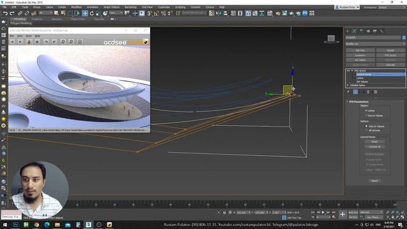The height and width of the screenshot is (229, 407).
Task: Click the object color swatch
Action: pos(404,38)
